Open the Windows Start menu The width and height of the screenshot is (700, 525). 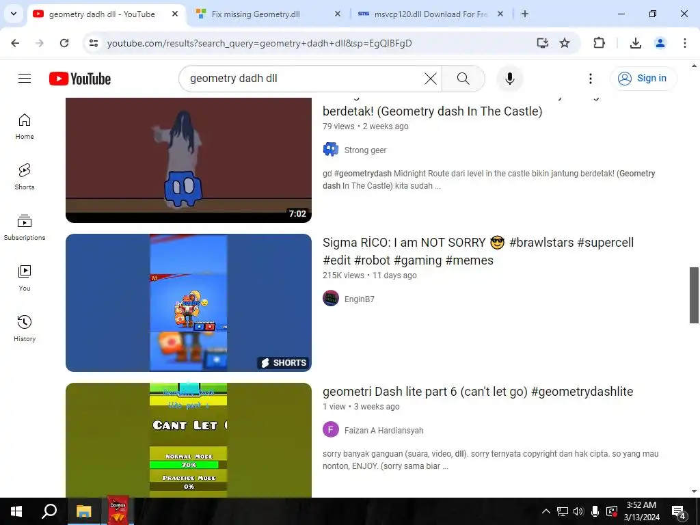pos(16,511)
